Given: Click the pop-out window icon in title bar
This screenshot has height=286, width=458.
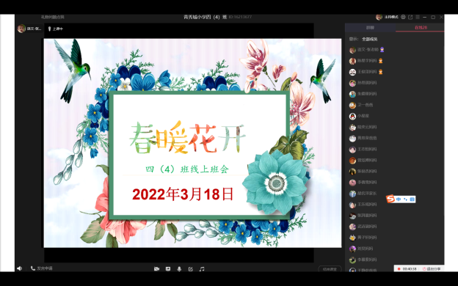Looking at the screenshot, I should click(410, 17).
